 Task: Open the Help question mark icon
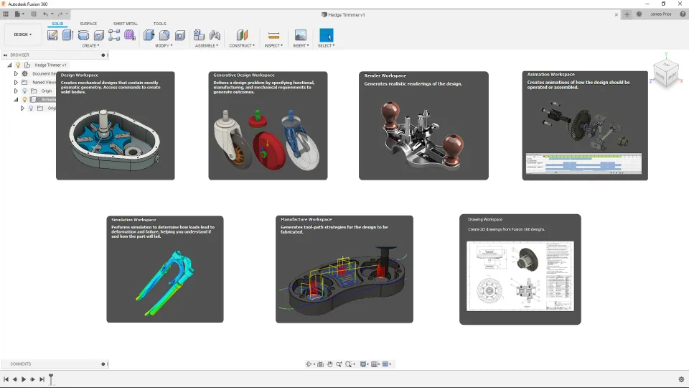pyautogui.click(x=683, y=14)
